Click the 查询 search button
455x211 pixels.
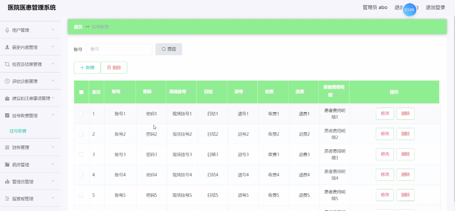tap(169, 49)
